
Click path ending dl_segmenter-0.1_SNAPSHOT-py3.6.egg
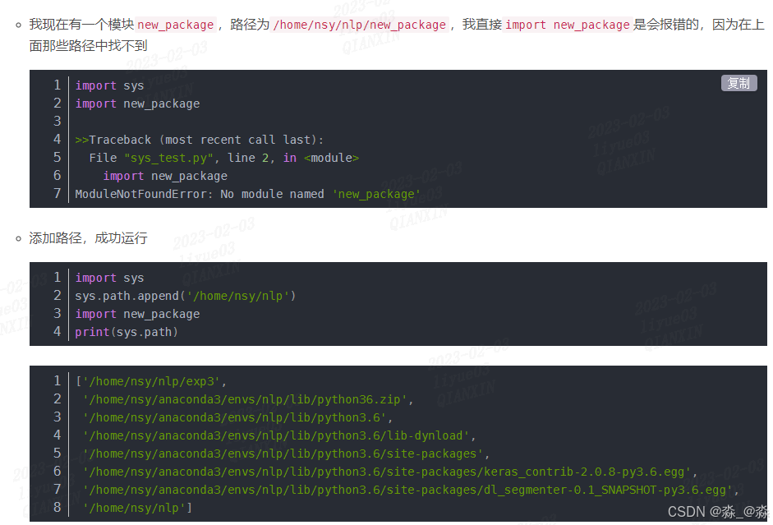411,490
